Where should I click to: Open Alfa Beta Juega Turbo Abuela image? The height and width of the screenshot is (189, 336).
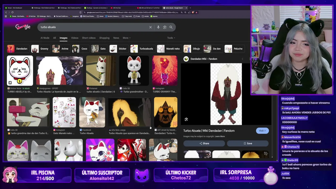pos(129,112)
